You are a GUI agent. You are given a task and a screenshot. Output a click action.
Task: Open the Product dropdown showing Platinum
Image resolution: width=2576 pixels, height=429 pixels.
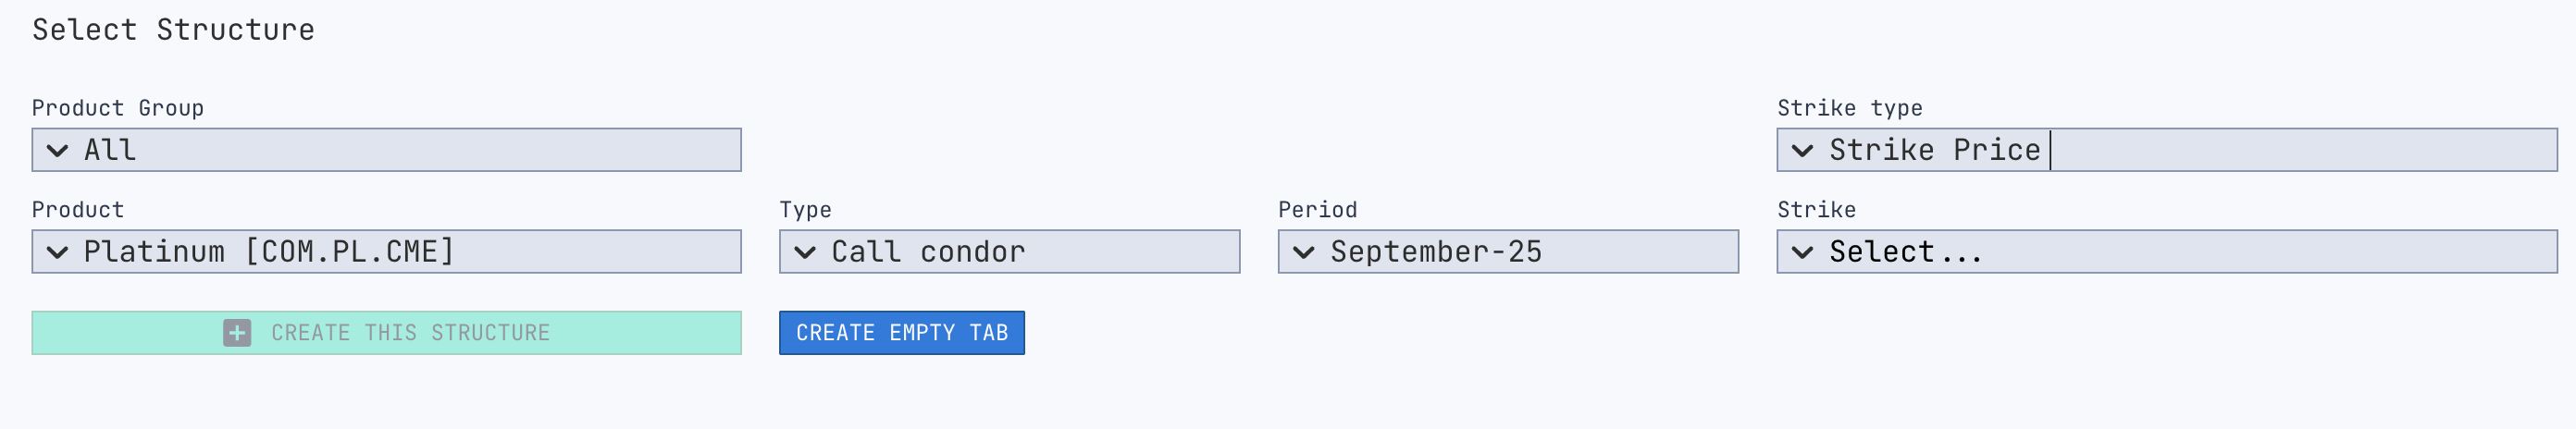[400, 252]
